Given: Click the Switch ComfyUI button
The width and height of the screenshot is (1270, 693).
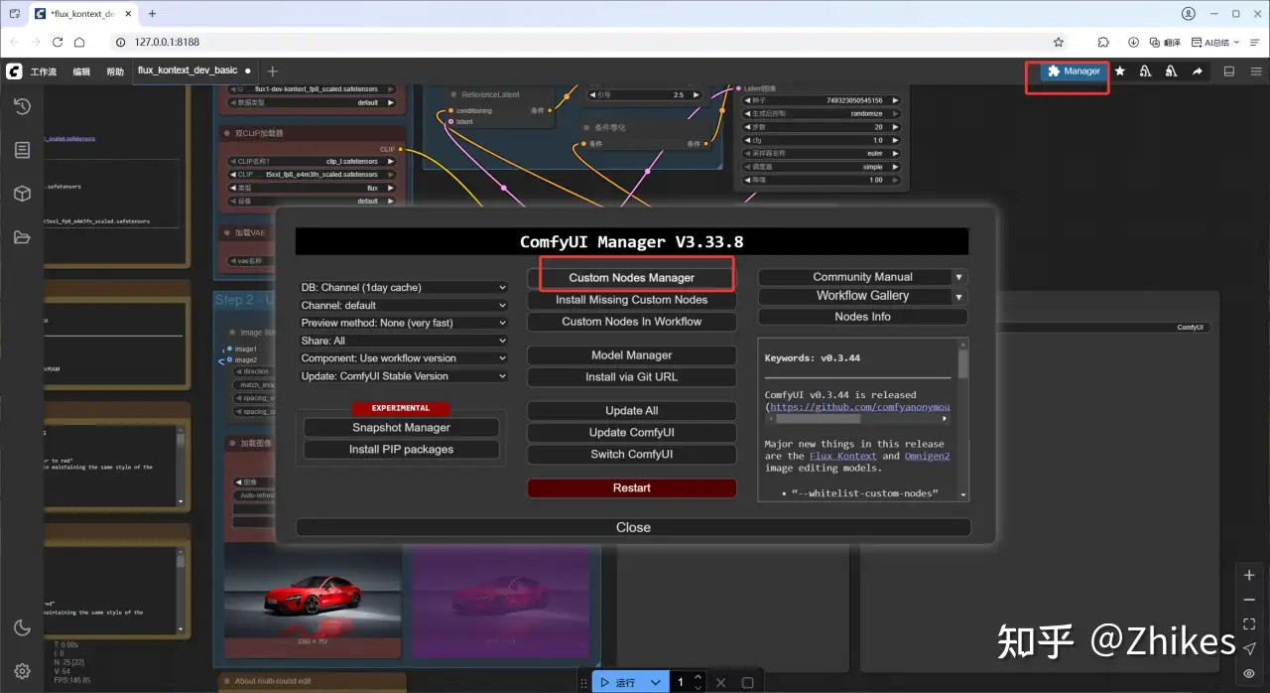Looking at the screenshot, I should pos(632,455).
